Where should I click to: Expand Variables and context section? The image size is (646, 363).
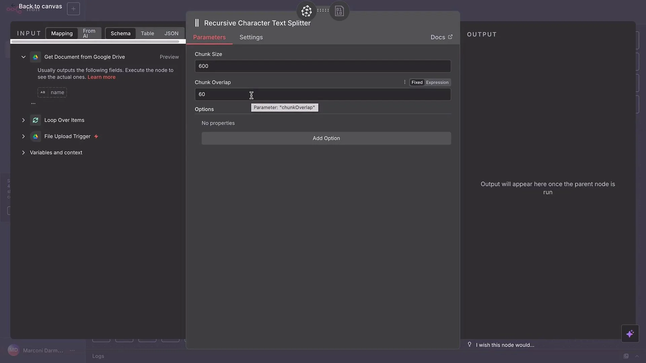23,153
